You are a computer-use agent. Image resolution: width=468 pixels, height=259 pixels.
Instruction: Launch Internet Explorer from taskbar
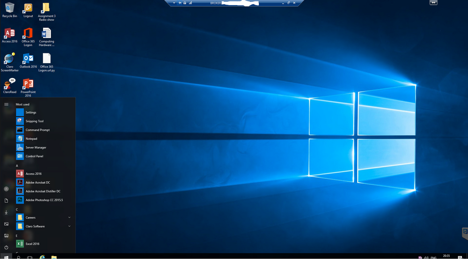(x=42, y=257)
